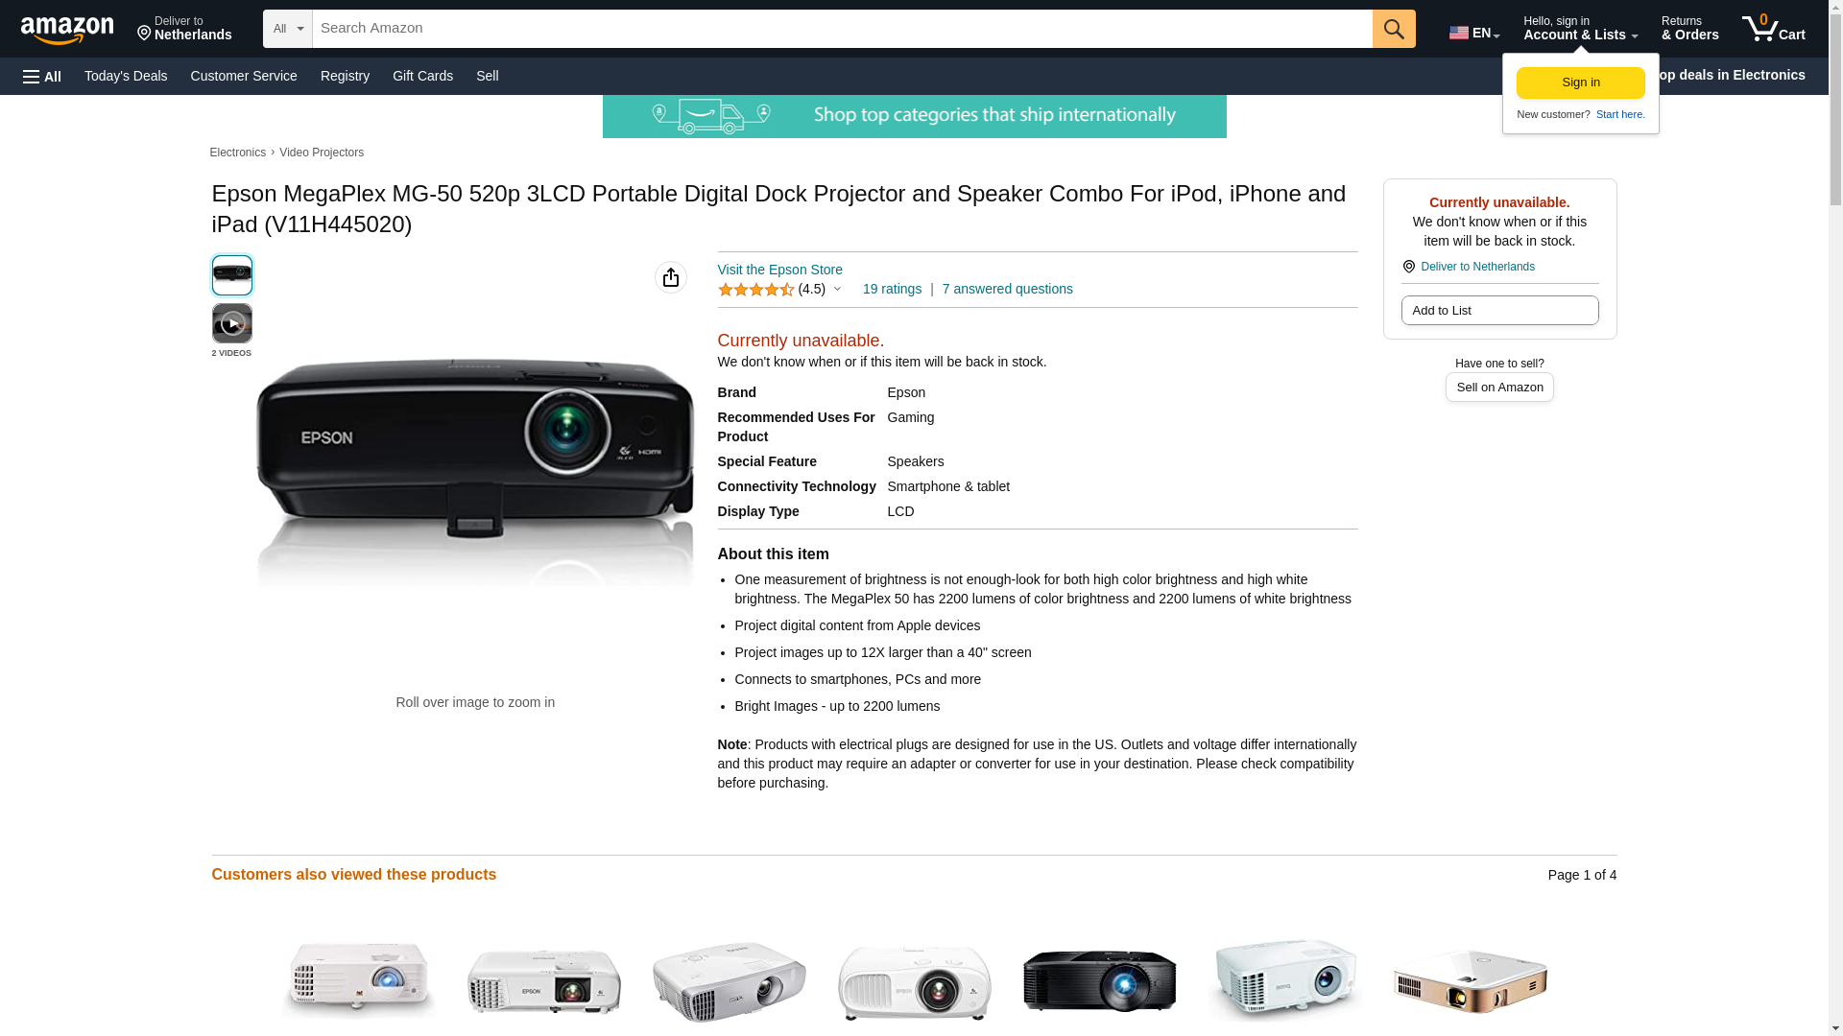Open the EN language dropdown
The width and height of the screenshot is (1843, 1036).
pyautogui.click(x=1474, y=33)
